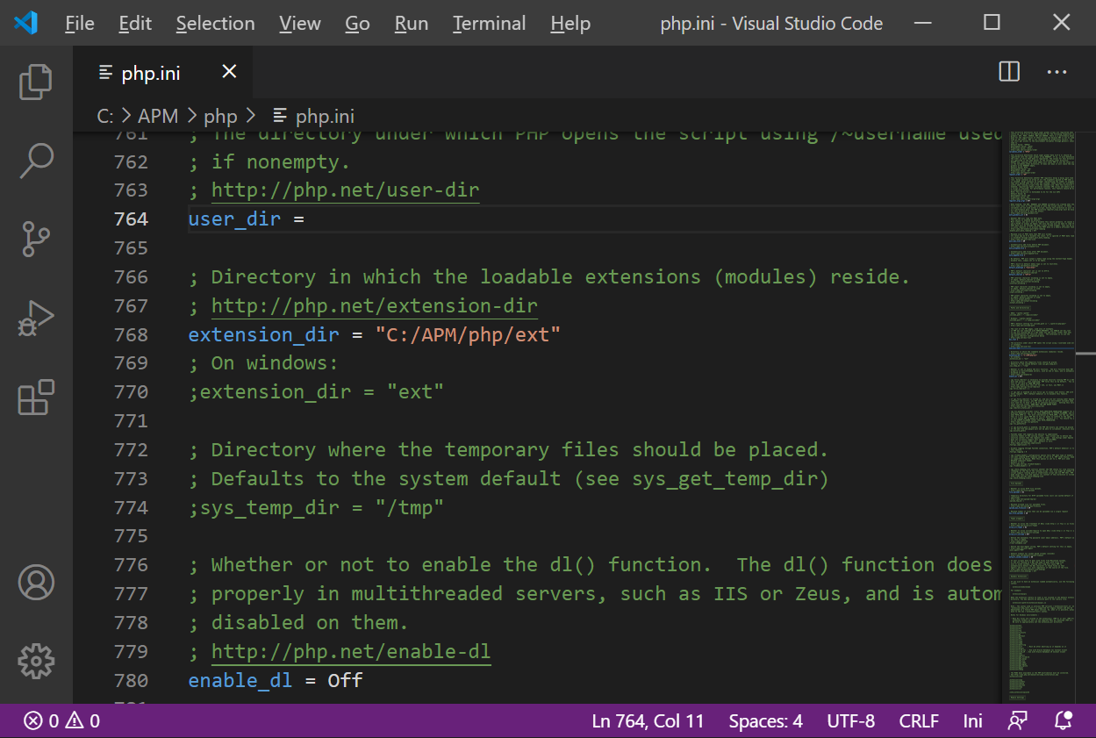1096x738 pixels.
Task: Click the "C:/APM/php/ext" string value
Action: click(468, 334)
